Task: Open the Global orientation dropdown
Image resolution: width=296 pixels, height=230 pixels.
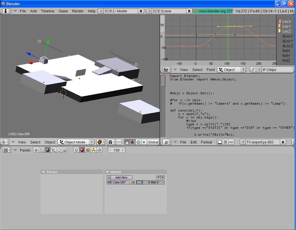Action: click(153, 142)
